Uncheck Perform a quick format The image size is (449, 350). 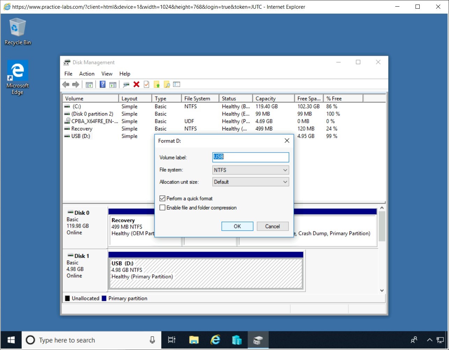coord(162,198)
